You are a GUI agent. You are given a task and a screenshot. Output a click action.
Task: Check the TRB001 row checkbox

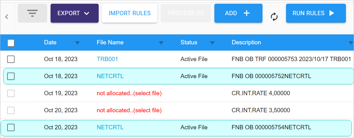point(11,59)
